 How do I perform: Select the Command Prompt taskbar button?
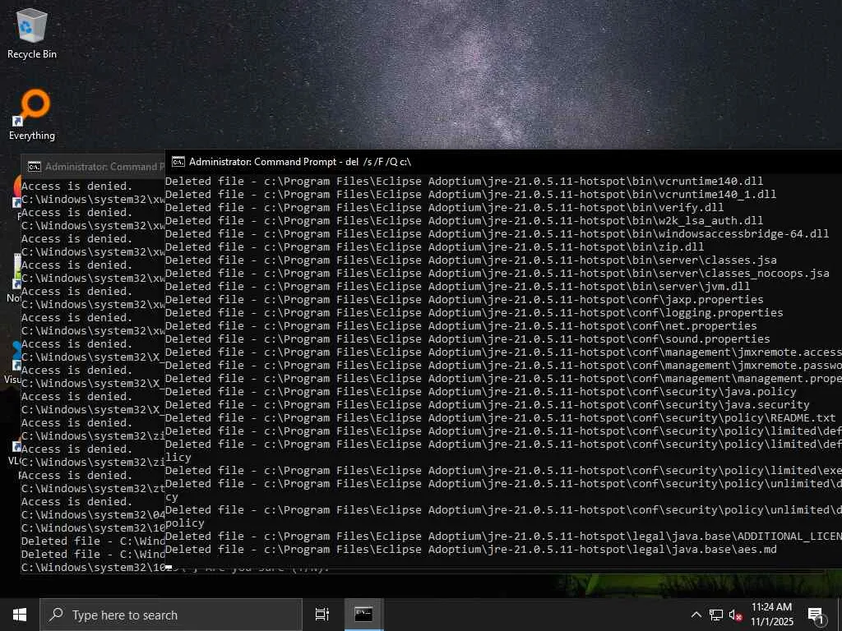363,615
